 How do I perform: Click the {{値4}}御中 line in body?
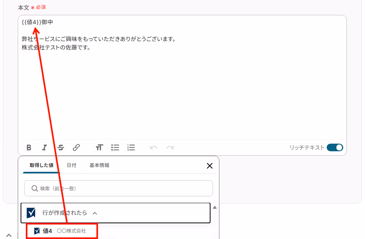coord(37,22)
